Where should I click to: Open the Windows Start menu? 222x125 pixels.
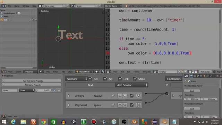[4, 122]
